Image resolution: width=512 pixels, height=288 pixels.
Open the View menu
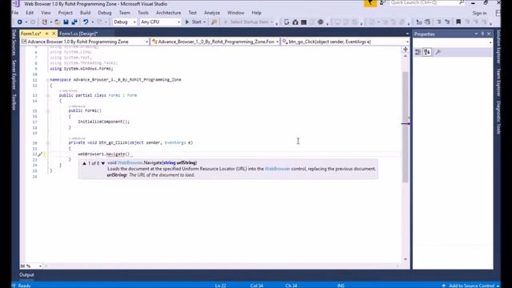tap(46, 13)
